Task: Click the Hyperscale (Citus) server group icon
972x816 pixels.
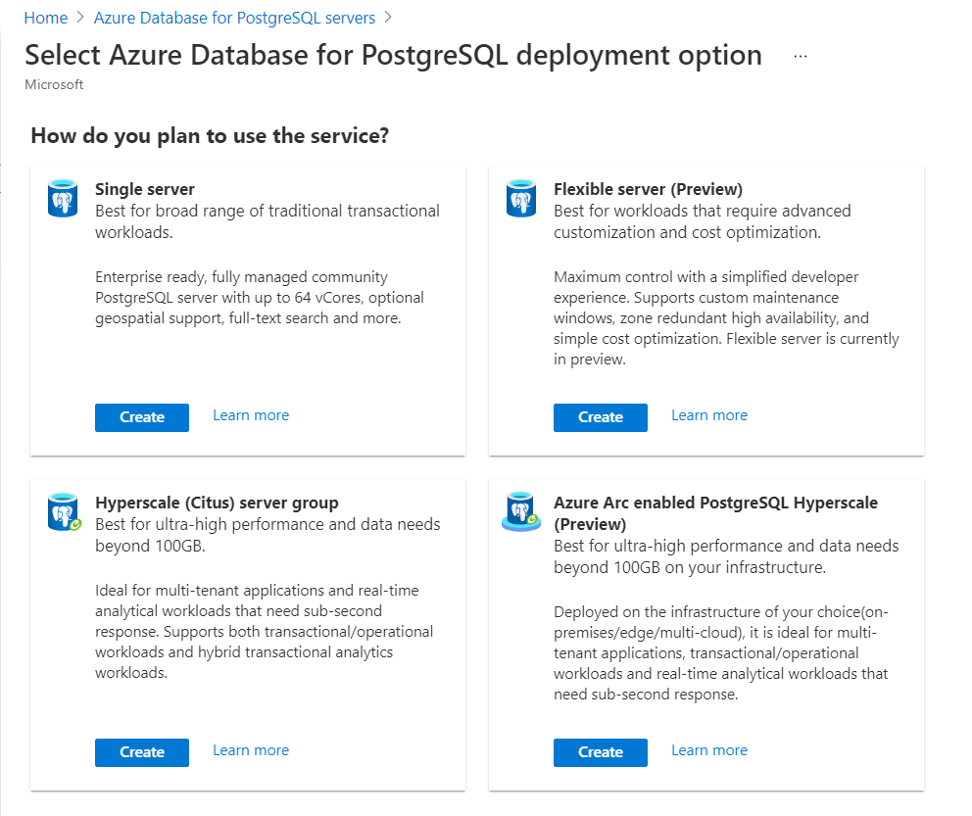Action: [63, 511]
